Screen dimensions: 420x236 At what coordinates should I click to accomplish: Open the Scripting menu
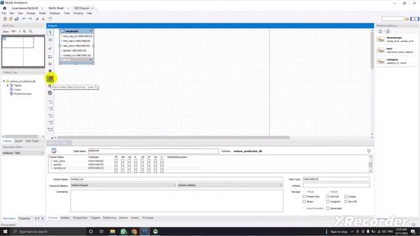pyautogui.click(x=78, y=13)
